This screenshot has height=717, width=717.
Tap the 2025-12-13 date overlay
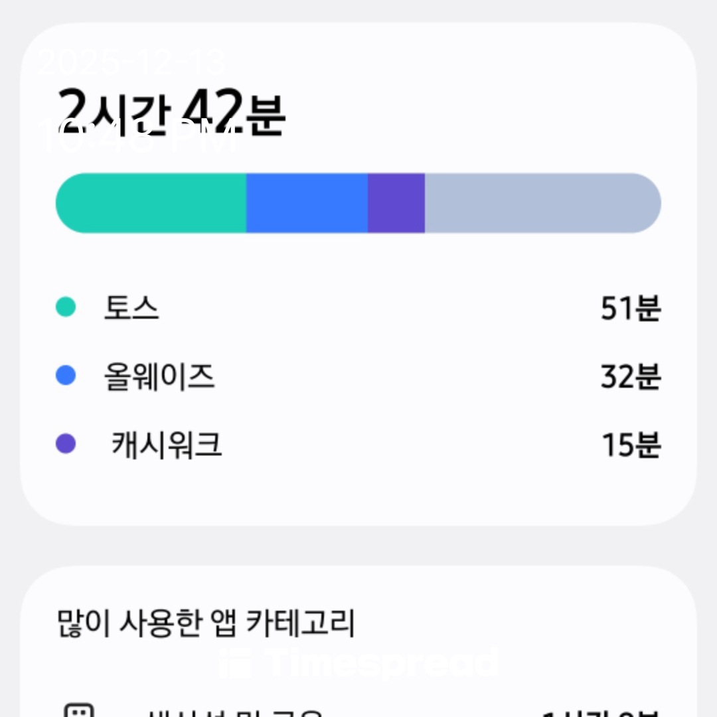[x=131, y=63]
